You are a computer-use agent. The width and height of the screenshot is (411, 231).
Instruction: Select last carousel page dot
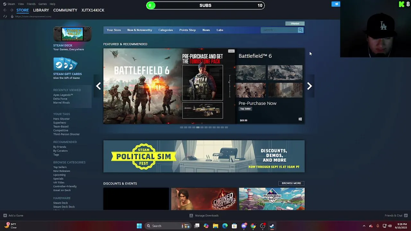point(226,127)
